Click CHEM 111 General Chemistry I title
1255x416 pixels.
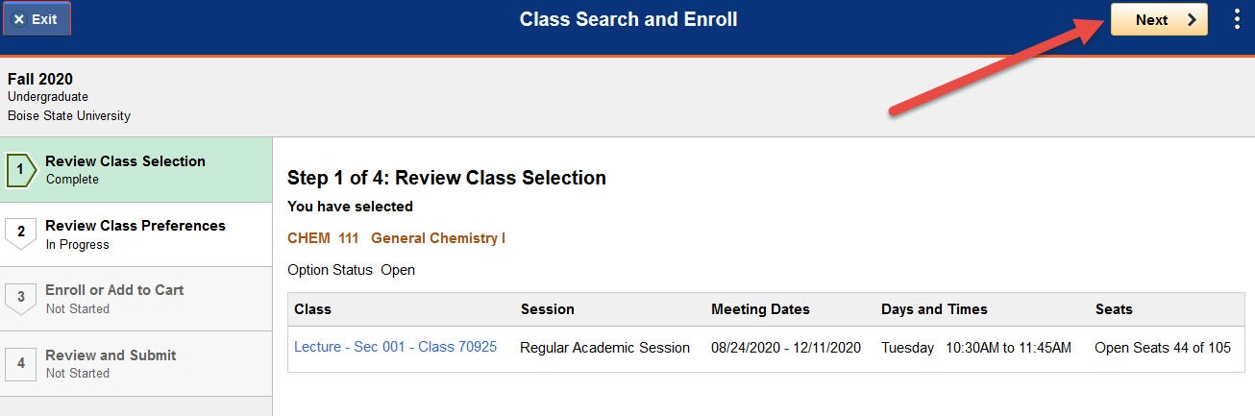click(x=396, y=238)
